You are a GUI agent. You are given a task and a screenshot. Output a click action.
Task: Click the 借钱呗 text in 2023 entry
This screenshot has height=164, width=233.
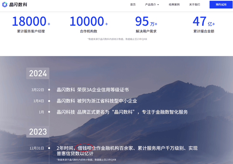point(84,148)
